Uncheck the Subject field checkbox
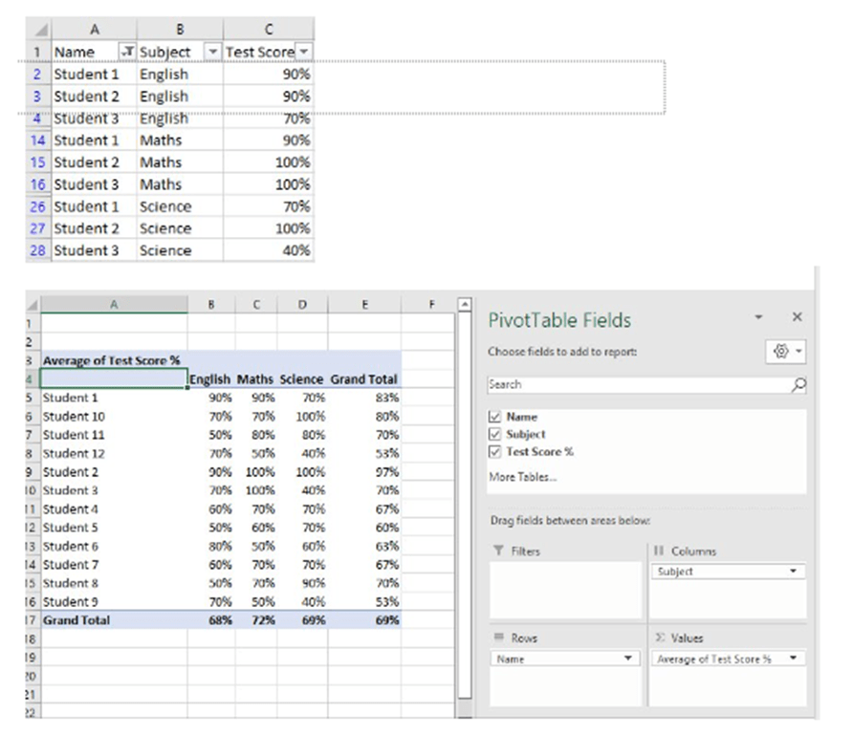 (494, 434)
